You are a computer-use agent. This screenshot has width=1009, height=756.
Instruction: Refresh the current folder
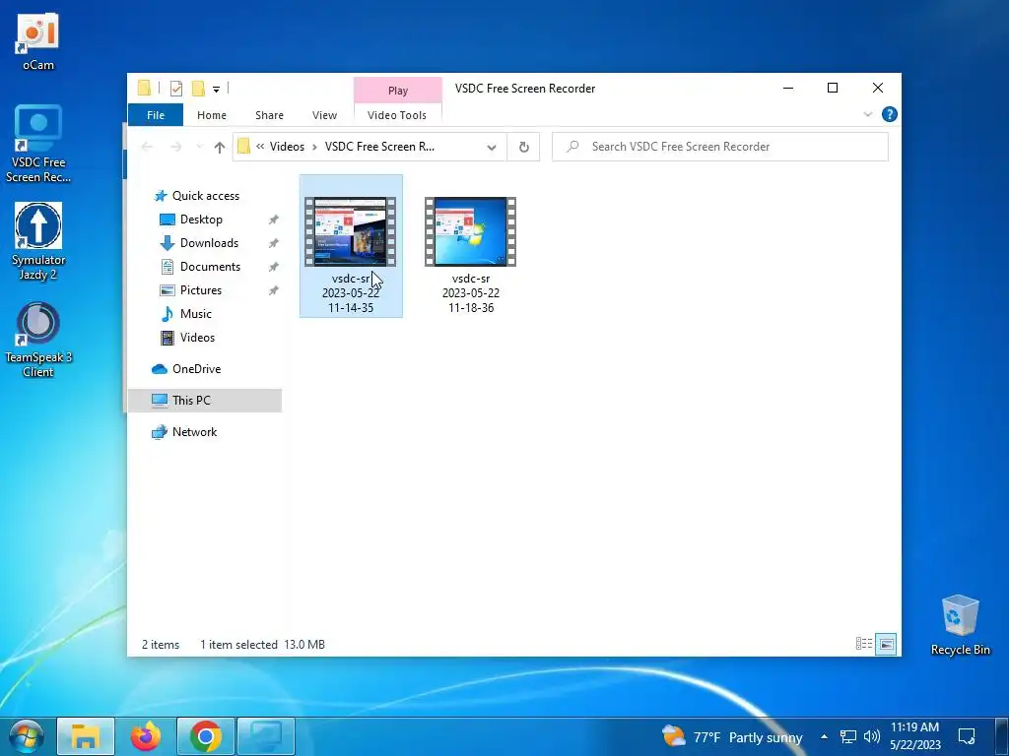(x=524, y=148)
